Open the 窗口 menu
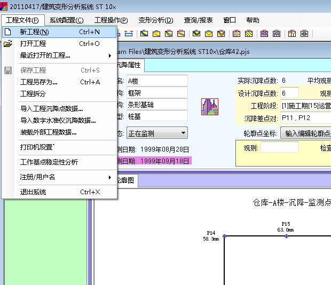The width and height of the screenshot is (331, 285). 230,20
